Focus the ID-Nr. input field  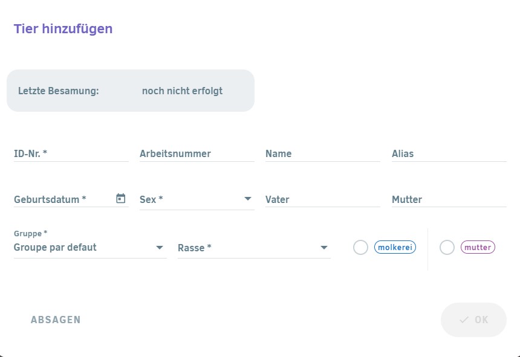(x=71, y=153)
